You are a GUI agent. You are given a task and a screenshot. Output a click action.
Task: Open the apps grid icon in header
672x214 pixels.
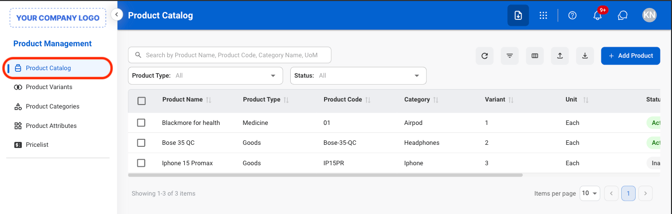tap(544, 15)
